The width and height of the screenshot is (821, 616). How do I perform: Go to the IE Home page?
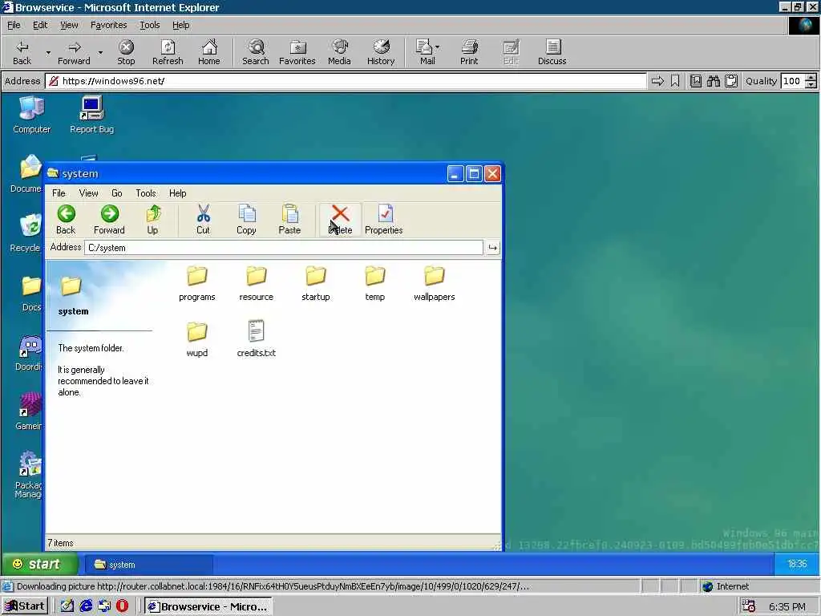click(209, 52)
